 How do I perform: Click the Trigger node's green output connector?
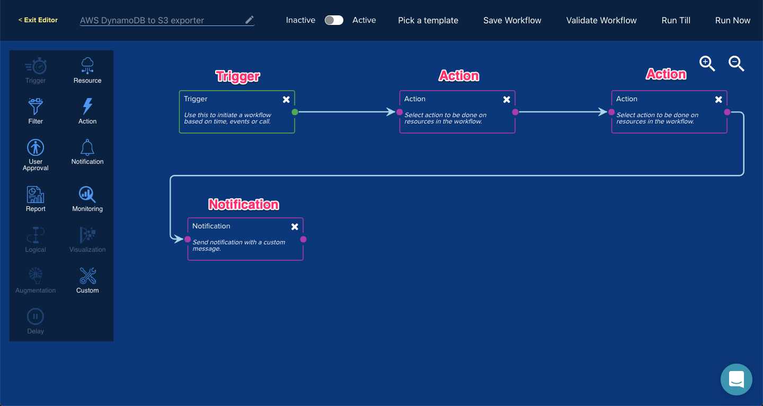click(295, 112)
